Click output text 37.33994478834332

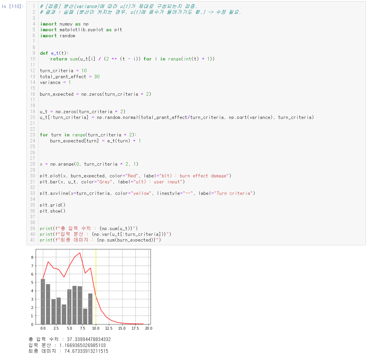click(89, 340)
